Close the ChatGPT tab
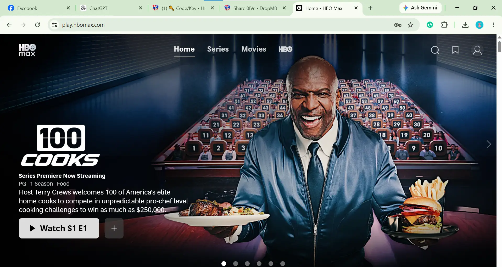Screen dimensions: 502x267 coord(141,8)
